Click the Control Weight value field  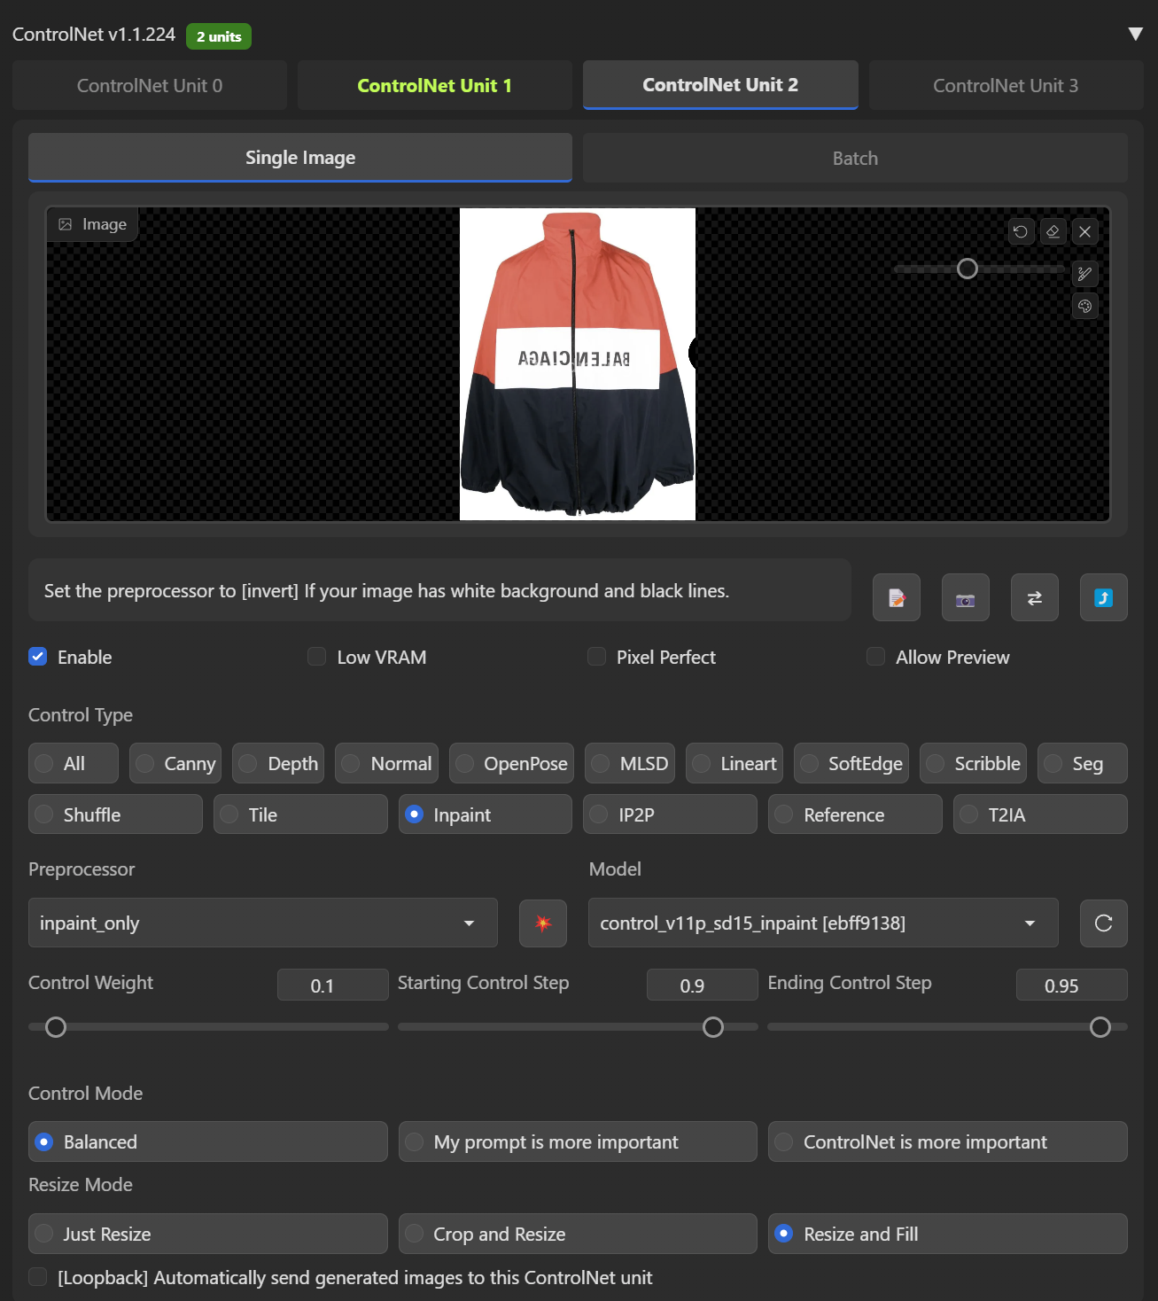332,985
